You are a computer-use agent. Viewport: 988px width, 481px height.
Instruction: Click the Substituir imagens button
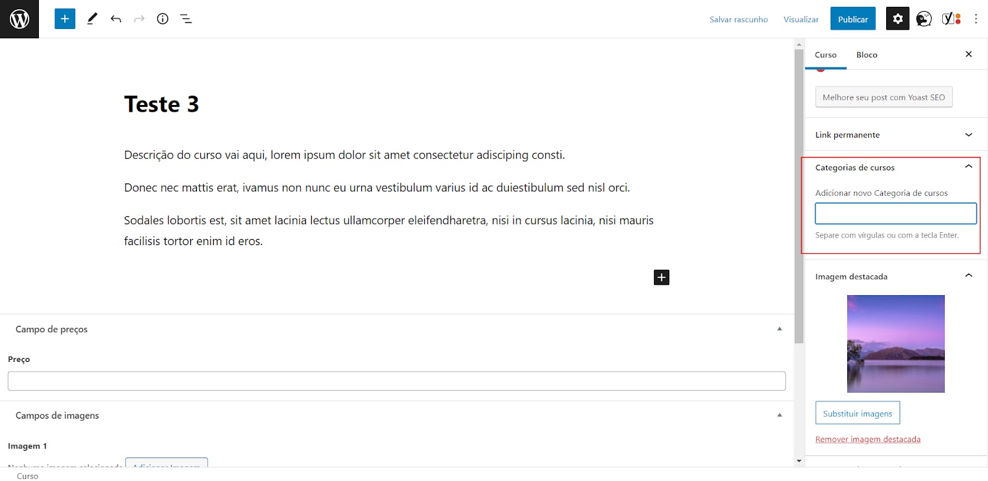(857, 413)
